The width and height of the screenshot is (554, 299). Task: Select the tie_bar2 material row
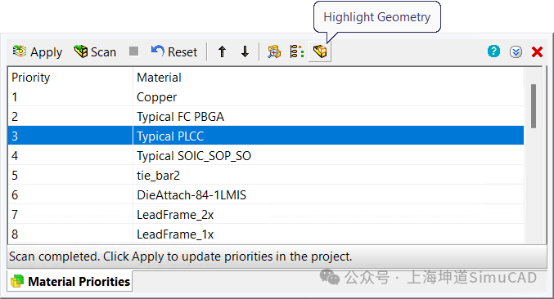click(266, 176)
